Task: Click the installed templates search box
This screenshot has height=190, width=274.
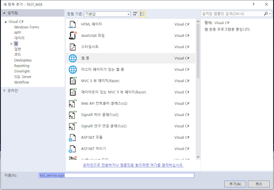Action: [x=232, y=14]
